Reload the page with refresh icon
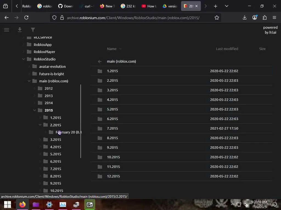This screenshot has height=210, width=281. 26,17
